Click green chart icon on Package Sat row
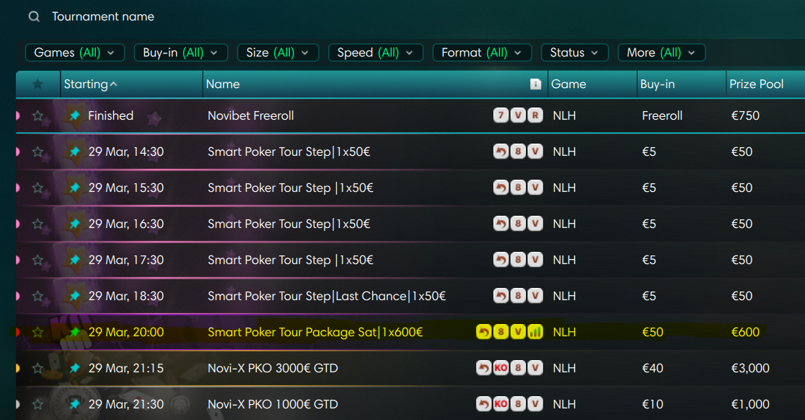The image size is (805, 420). tap(535, 332)
